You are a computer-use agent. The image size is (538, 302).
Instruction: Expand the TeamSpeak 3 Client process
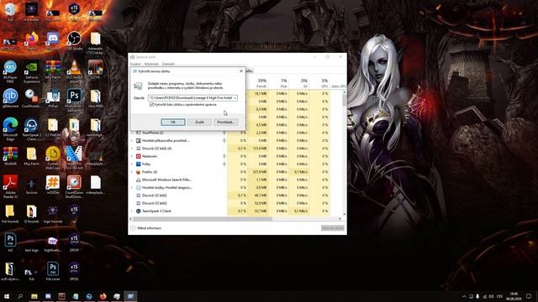(132, 211)
